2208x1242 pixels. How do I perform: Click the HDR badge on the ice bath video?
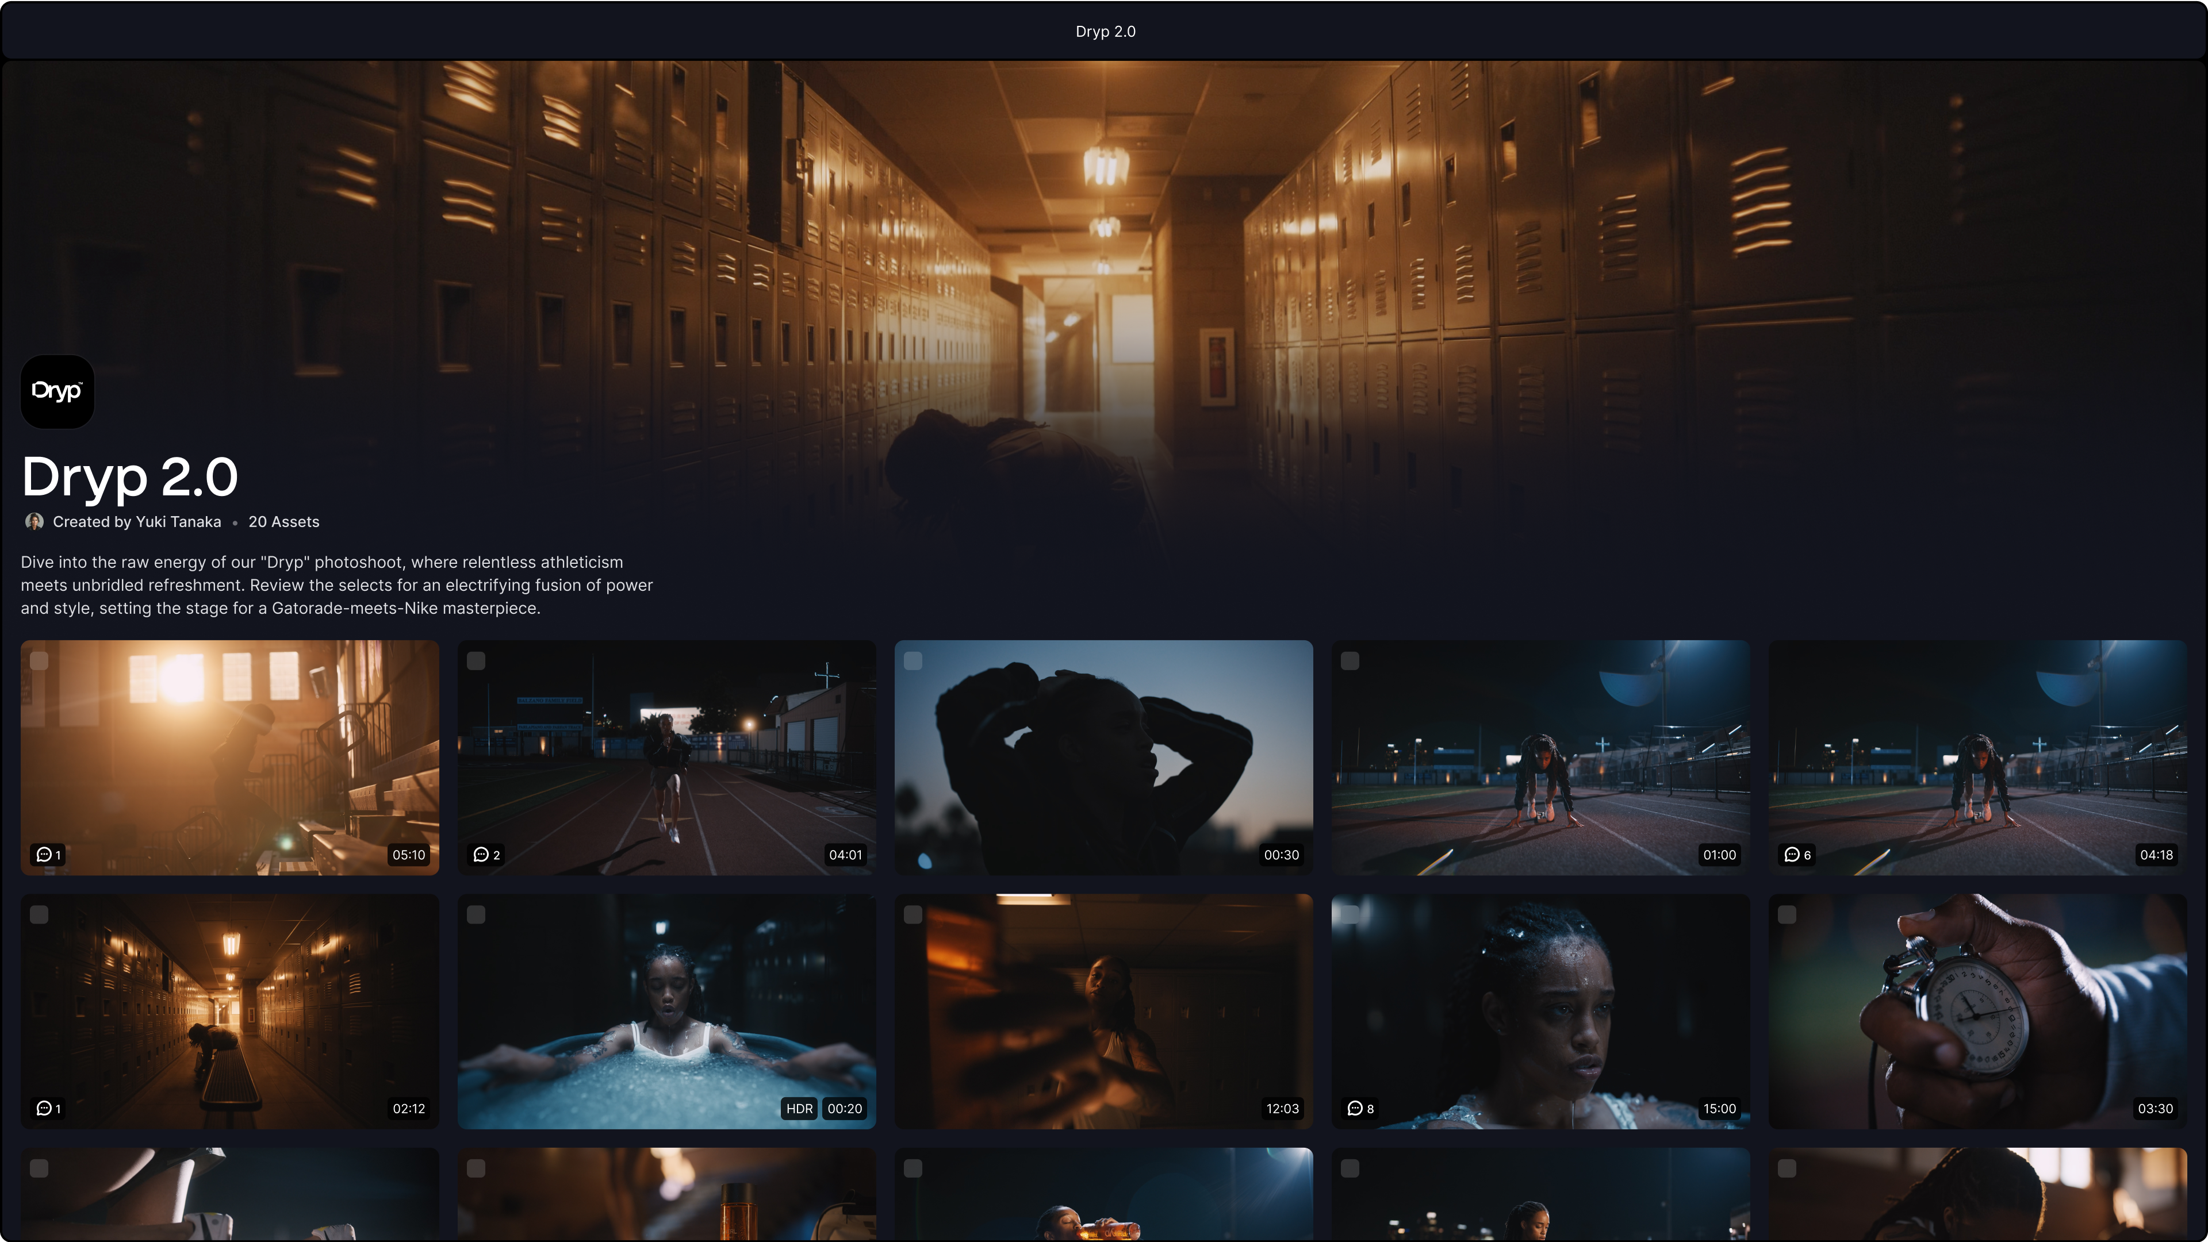799,1109
